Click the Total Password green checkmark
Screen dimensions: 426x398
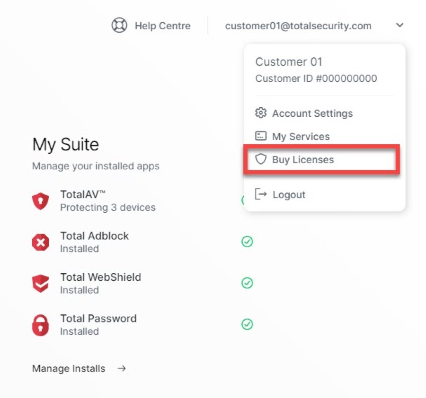247,325
